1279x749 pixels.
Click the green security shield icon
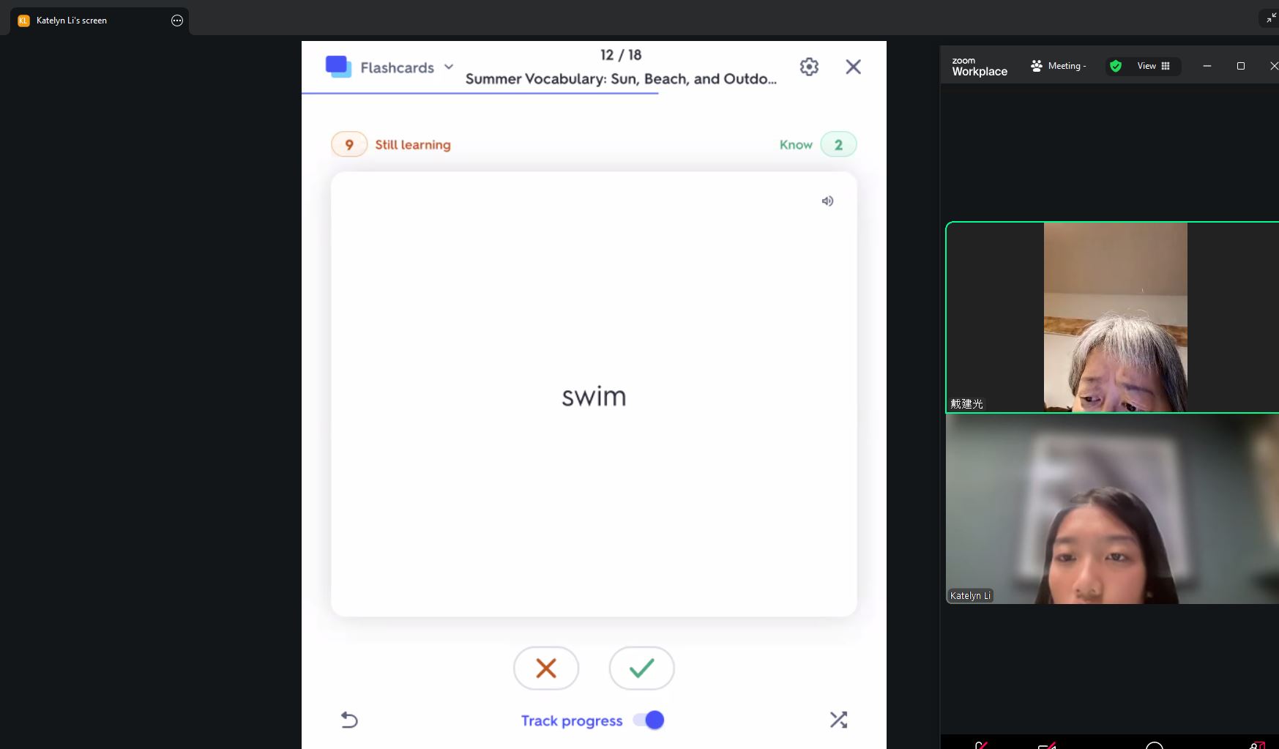[1116, 66]
